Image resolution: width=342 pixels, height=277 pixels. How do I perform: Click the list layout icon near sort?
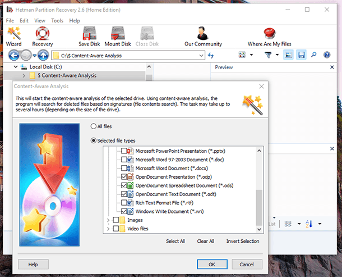[x=288, y=224]
